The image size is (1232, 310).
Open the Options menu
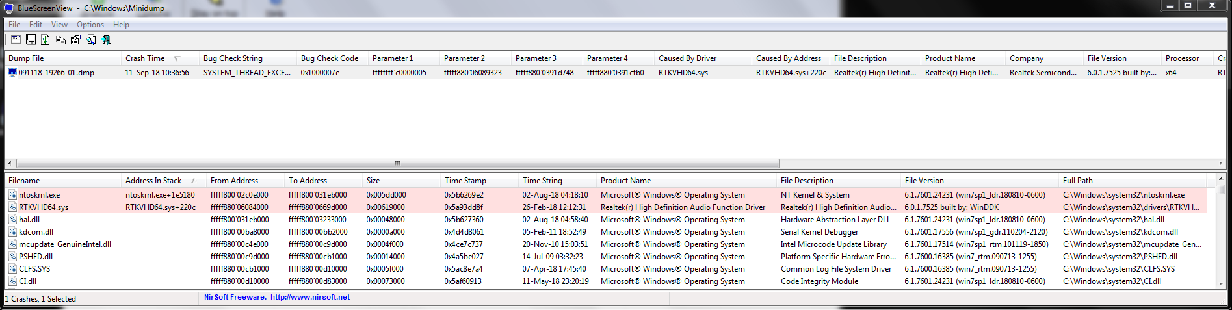90,25
